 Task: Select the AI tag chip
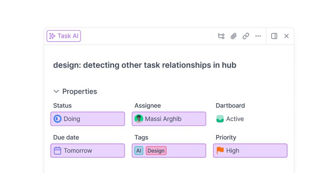pyautogui.click(x=139, y=151)
